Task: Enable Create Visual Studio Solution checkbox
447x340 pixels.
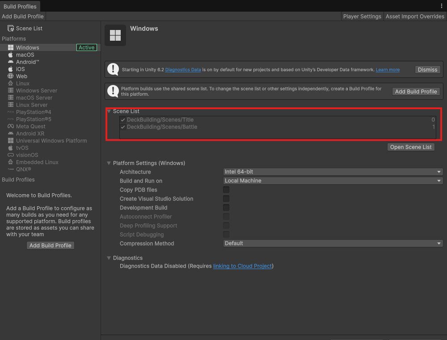Action: (226, 199)
